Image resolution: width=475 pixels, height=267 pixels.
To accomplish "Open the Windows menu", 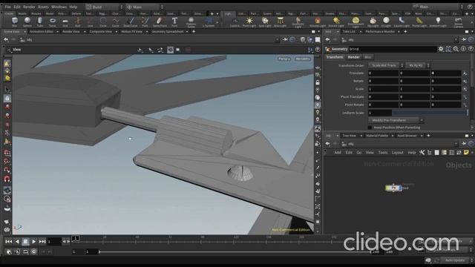I will (59, 7).
